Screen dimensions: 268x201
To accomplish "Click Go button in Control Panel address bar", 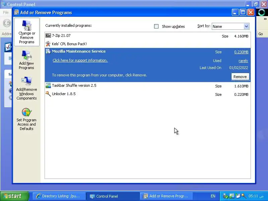I will tap(261, 34).
